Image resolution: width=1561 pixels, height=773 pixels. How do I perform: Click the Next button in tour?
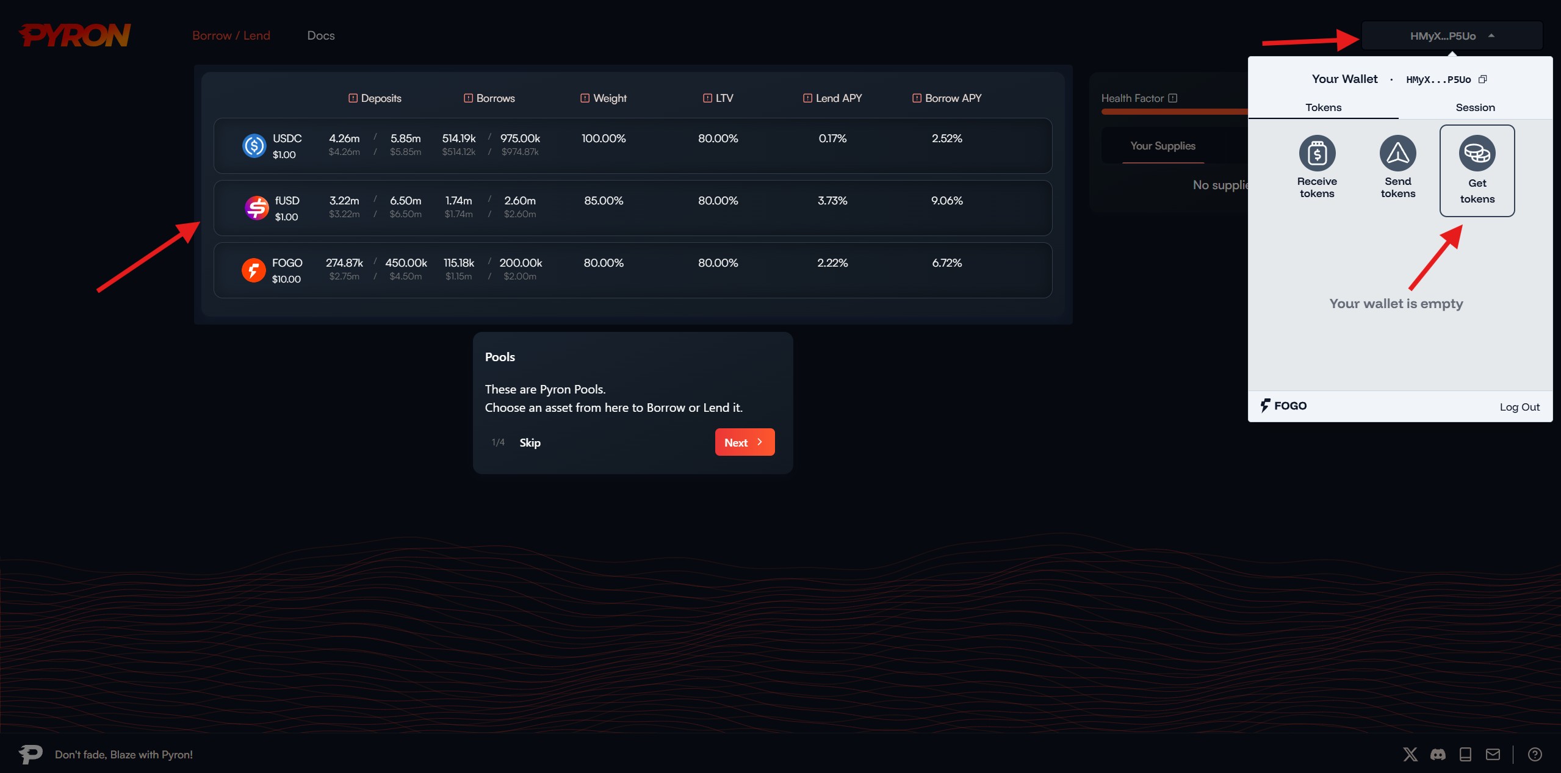[x=744, y=442]
